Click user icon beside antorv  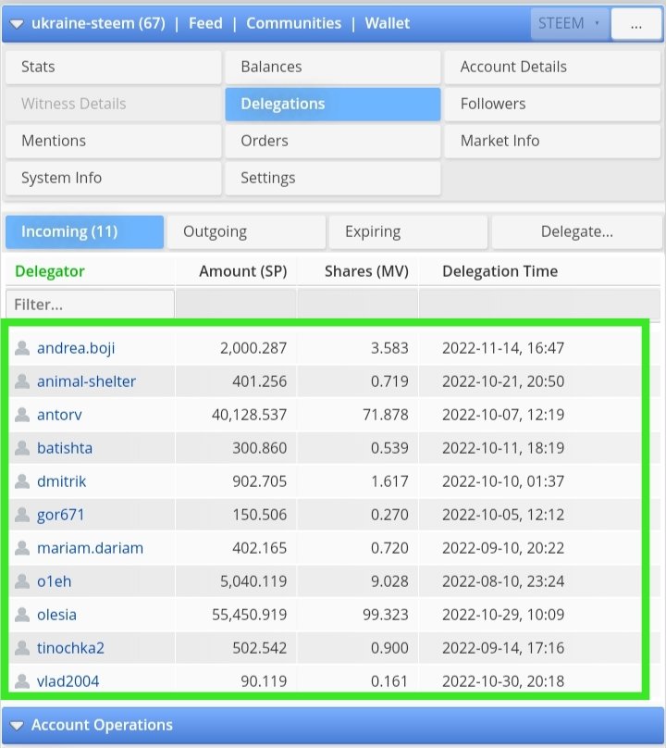[22, 415]
